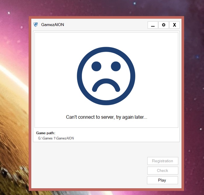Click the Play button
Image resolution: width=204 pixels, height=195 pixels.
click(x=162, y=180)
